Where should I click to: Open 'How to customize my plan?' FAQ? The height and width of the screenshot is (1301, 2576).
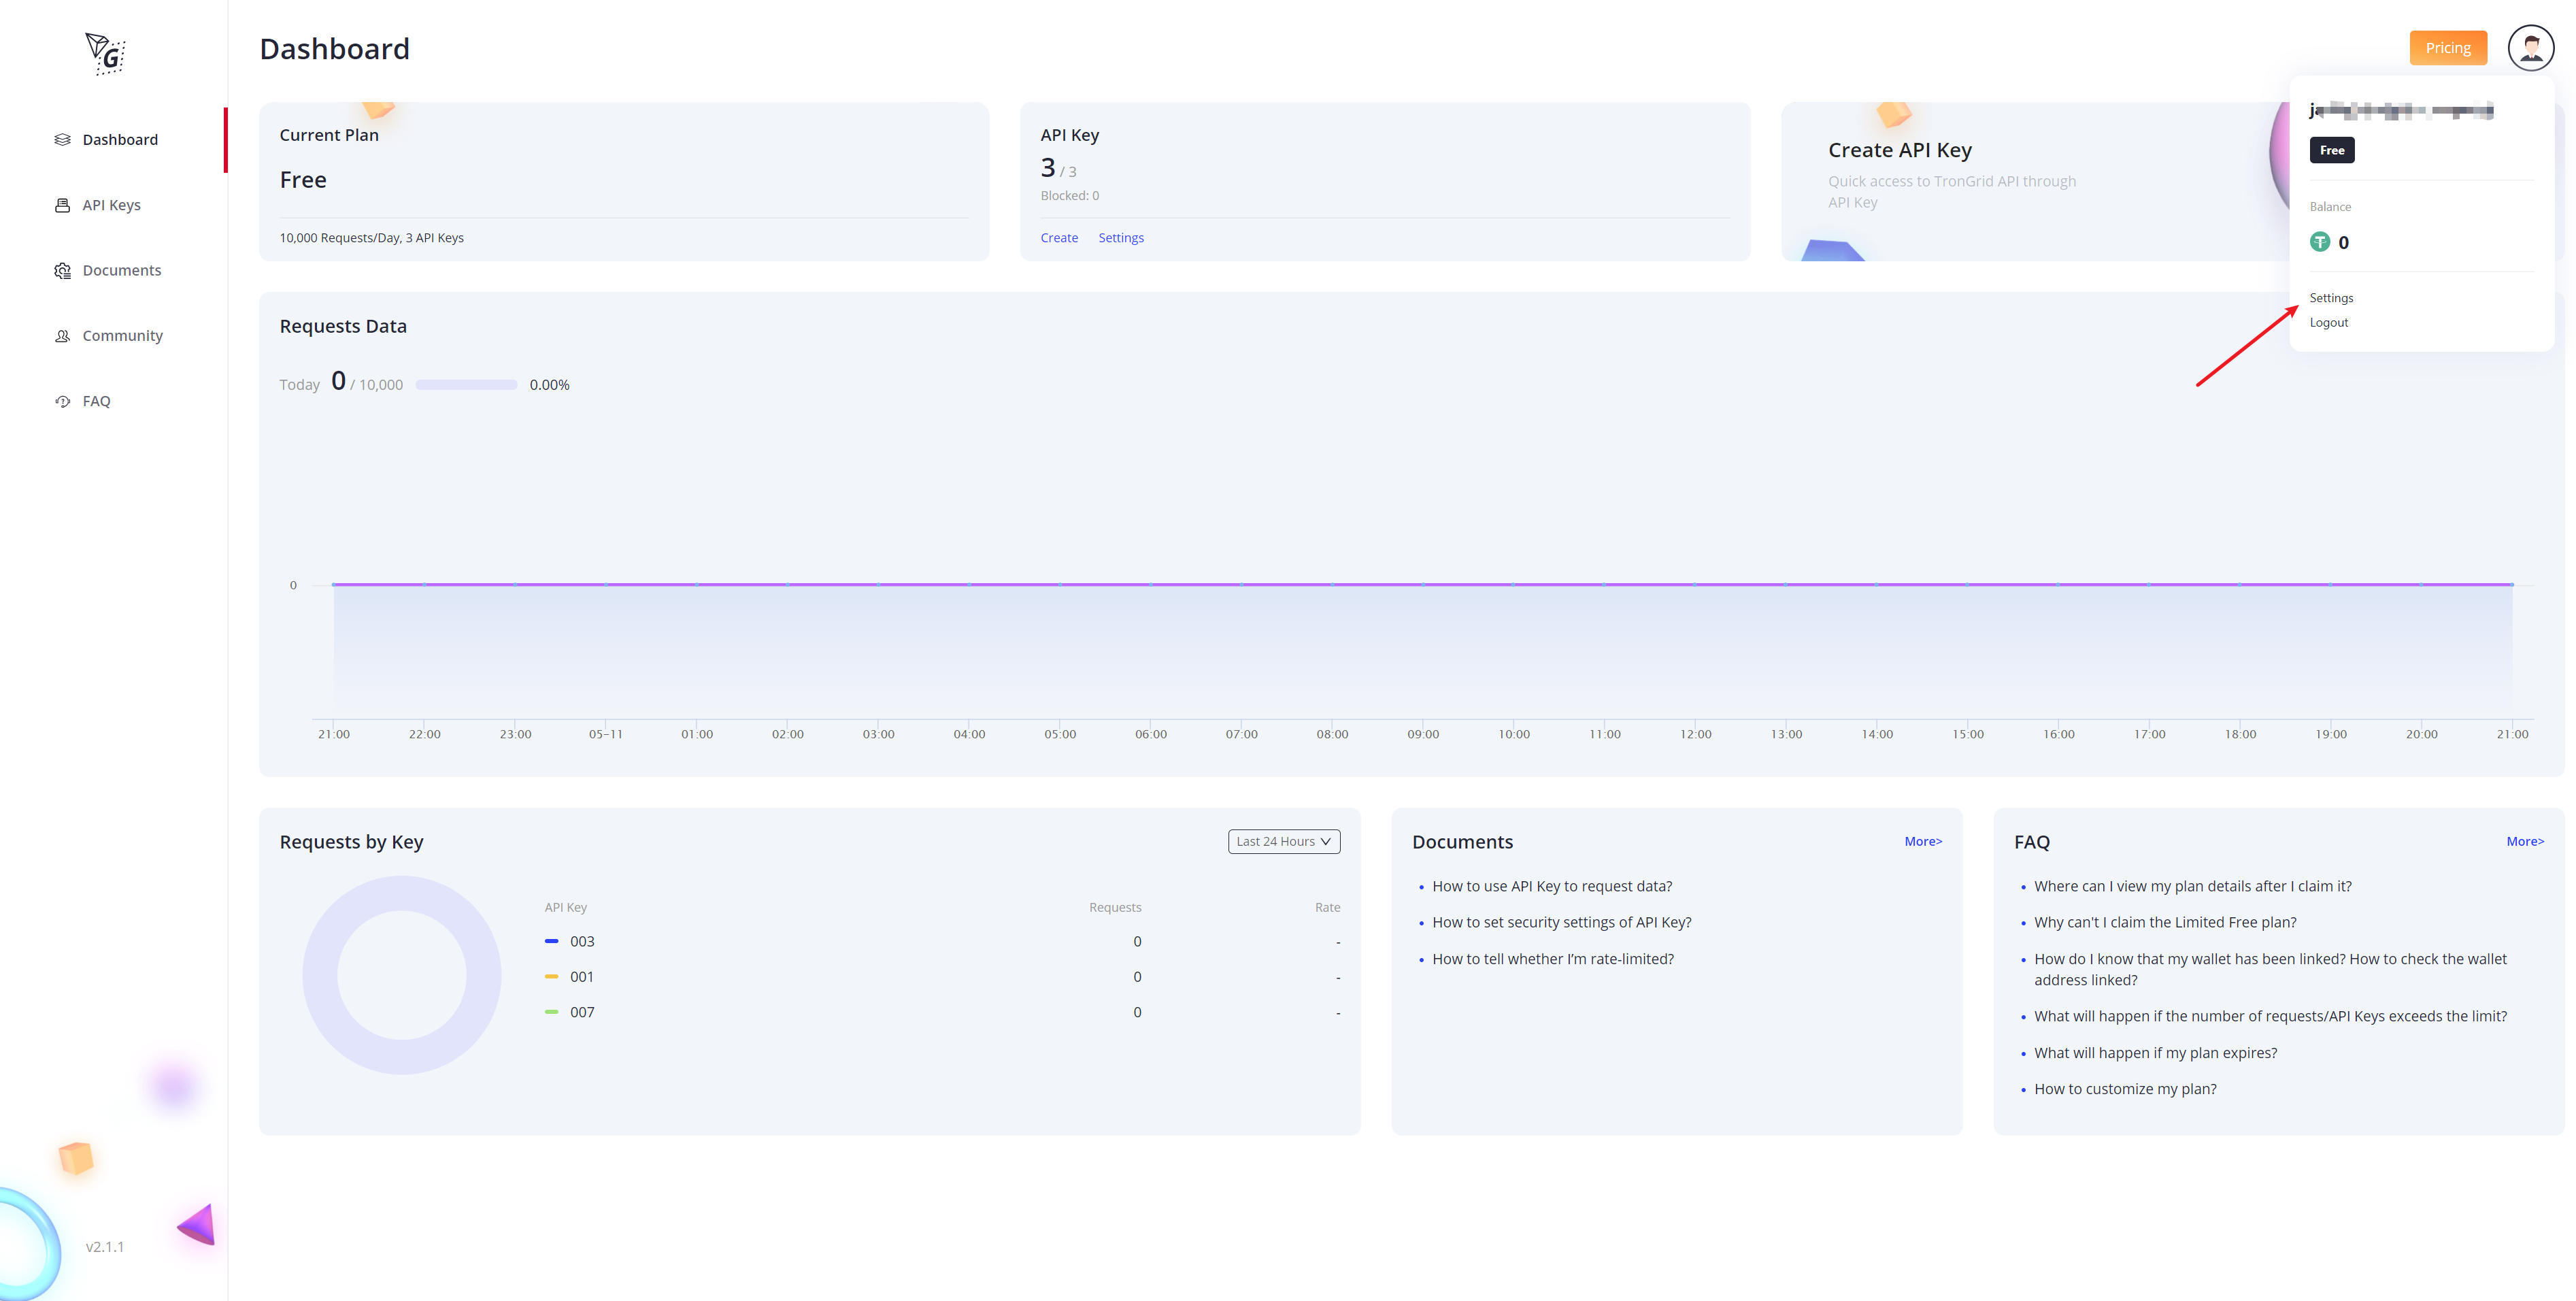click(2124, 1089)
